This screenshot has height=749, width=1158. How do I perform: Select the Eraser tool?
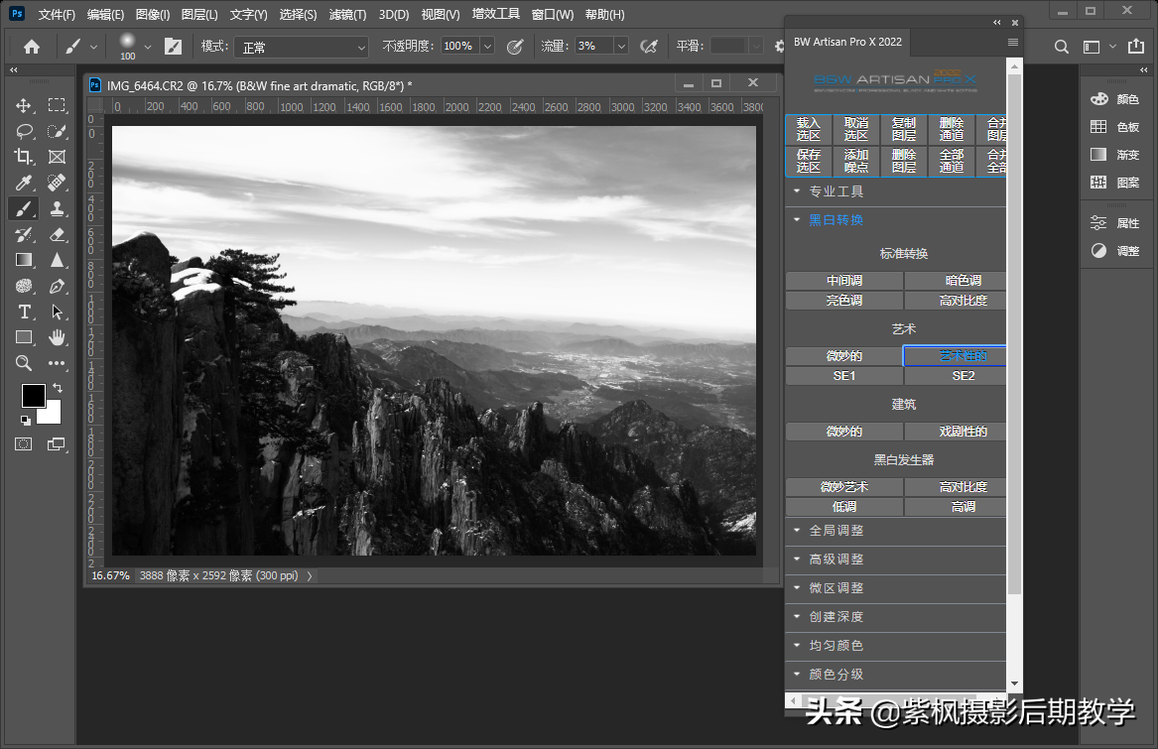click(x=58, y=234)
